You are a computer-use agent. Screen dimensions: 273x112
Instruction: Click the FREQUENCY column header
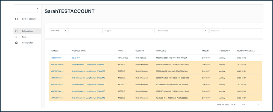point(224,51)
